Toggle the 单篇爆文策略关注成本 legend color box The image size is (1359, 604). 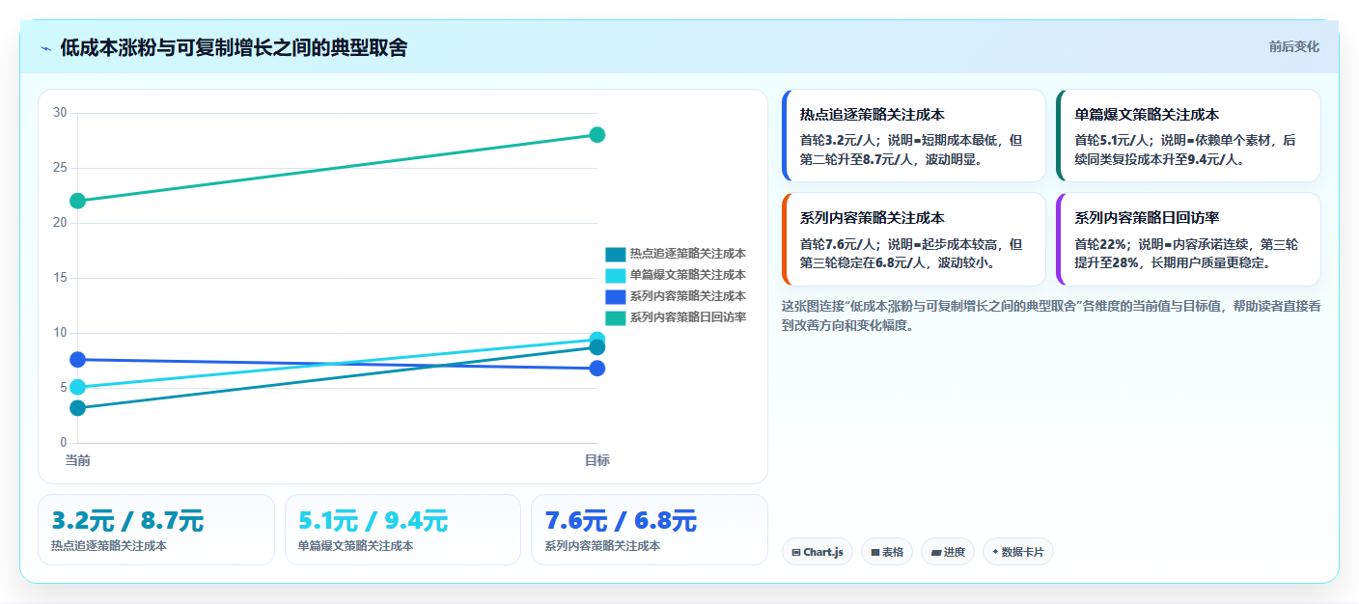(x=616, y=275)
